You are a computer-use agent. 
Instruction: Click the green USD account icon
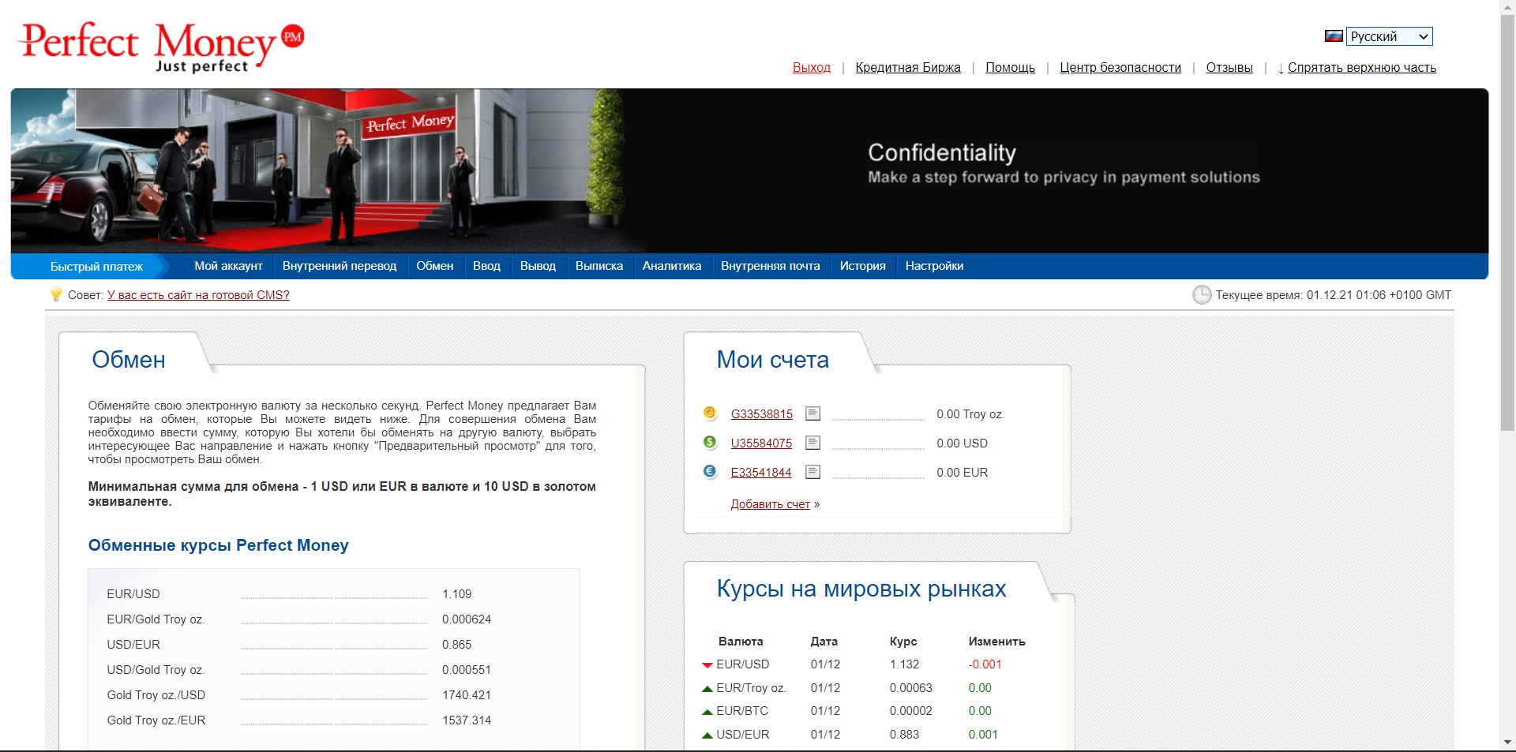pyautogui.click(x=710, y=442)
